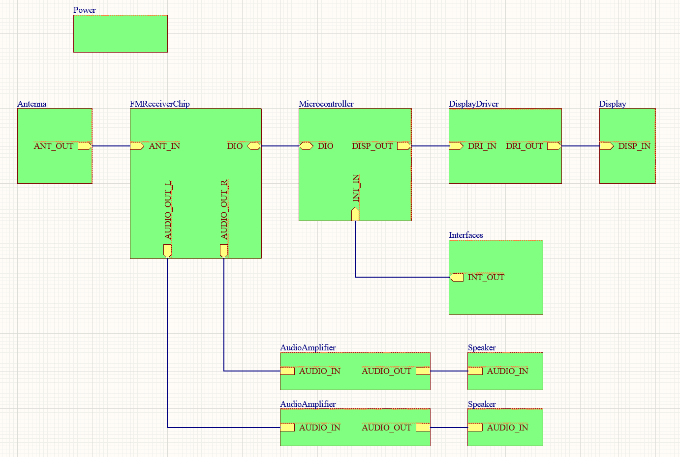Click the DISP_OUT text label
Viewport: 680px width, 457px height.
[x=372, y=146]
